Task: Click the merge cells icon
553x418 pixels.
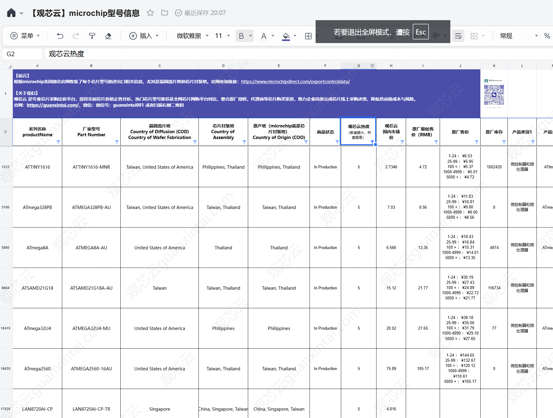Action: coord(474,36)
